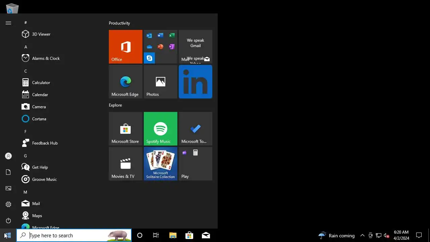Viewport: 430px width, 242px height.
Task: Open Microsoft Solitaire Collection tile
Action: [x=161, y=164]
